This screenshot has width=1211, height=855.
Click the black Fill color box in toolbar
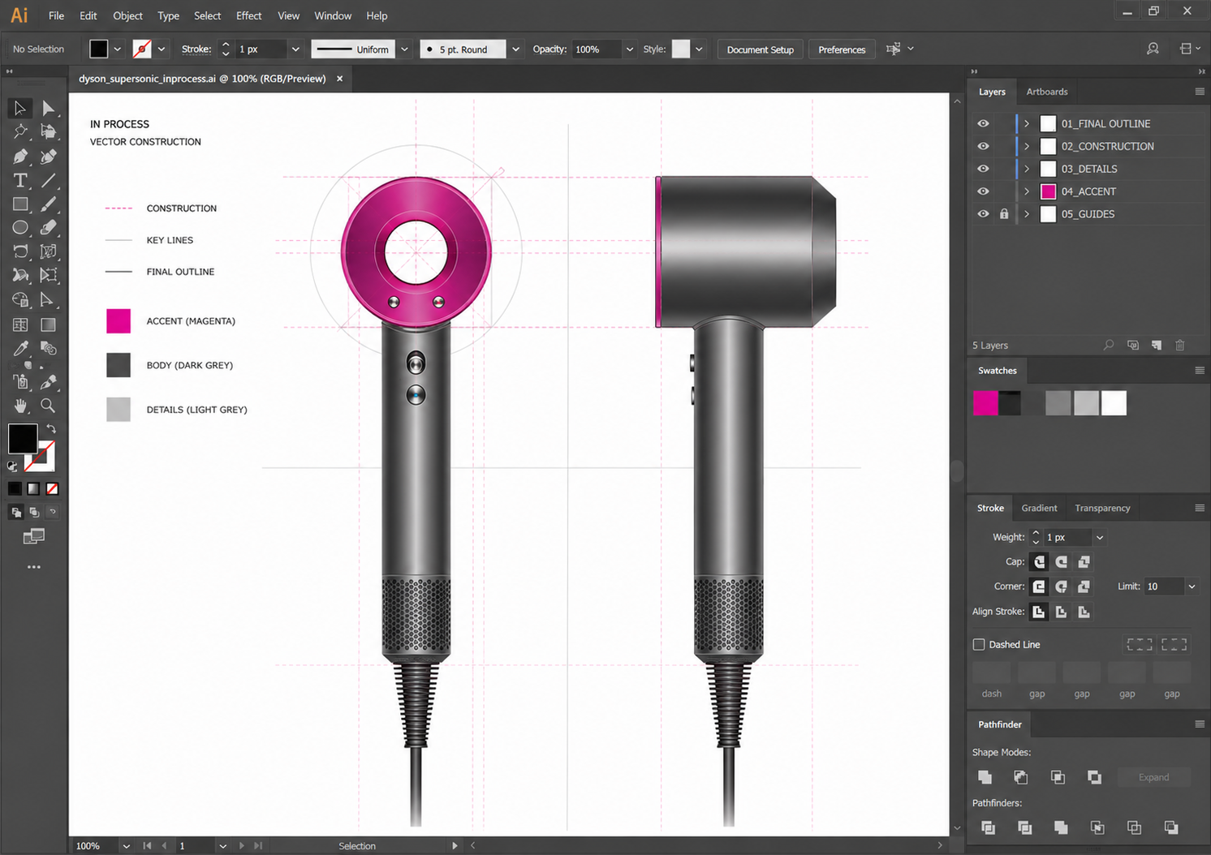tap(23, 439)
